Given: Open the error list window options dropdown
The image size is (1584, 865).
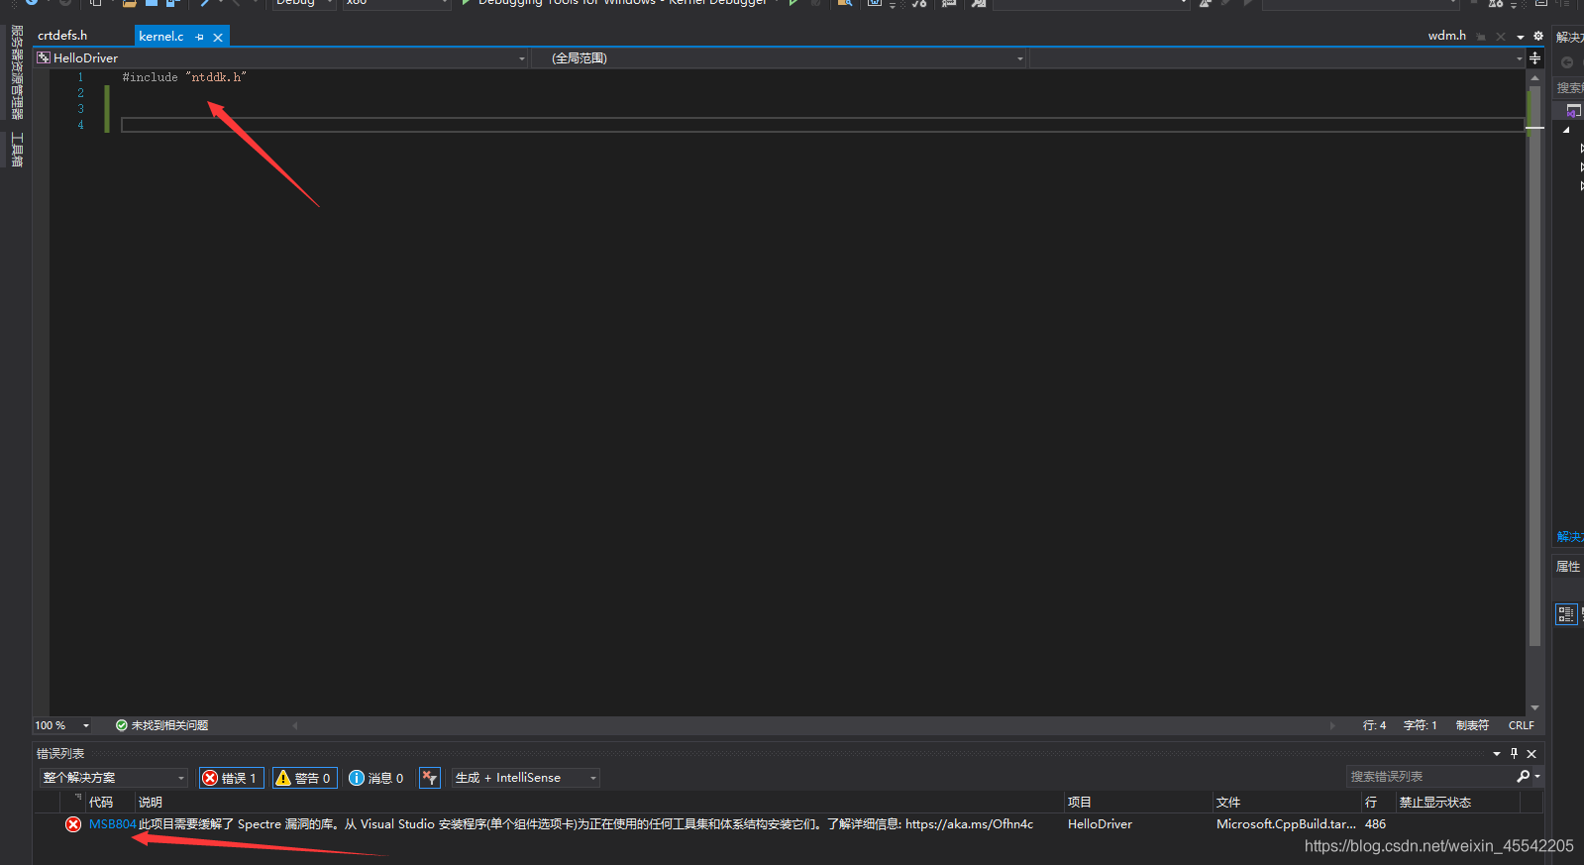Looking at the screenshot, I should coord(1497,754).
